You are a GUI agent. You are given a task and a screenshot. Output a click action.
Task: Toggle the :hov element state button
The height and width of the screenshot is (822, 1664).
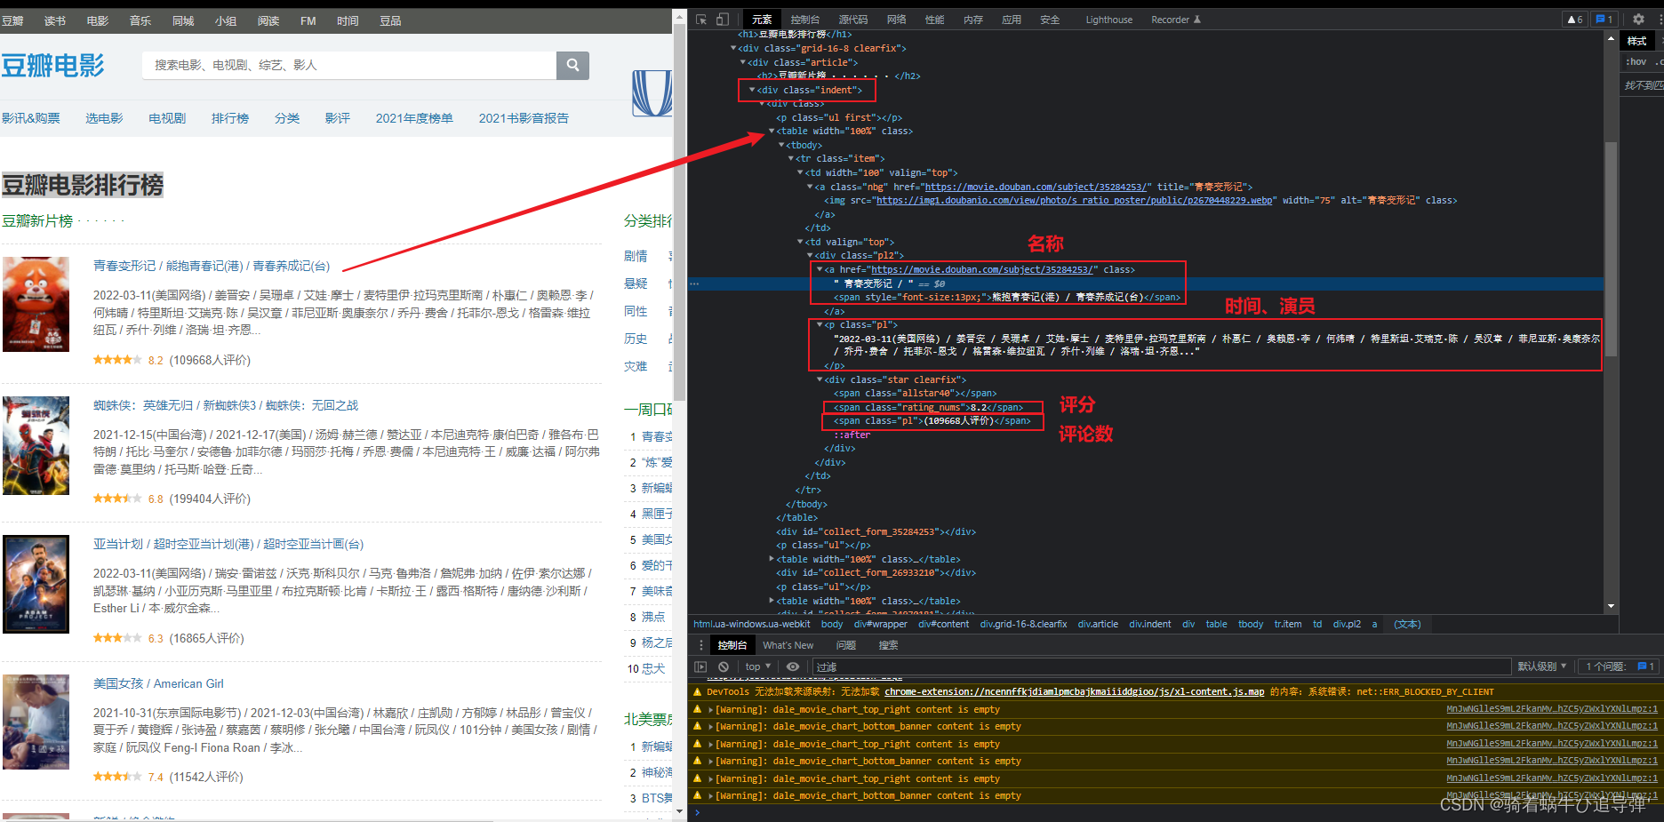click(1636, 61)
